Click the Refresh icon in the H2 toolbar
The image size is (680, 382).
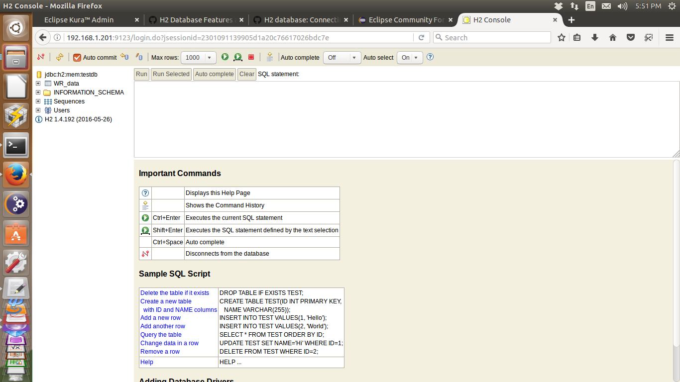[x=60, y=57]
